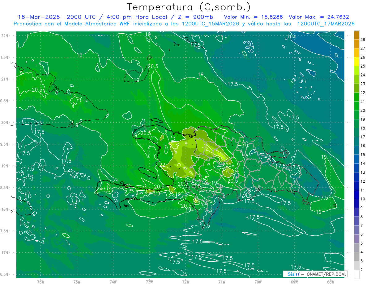The height and width of the screenshot is (286, 371).
Task: Click the "ONAMET/REP.DOM." credit label
Action: coord(326,274)
